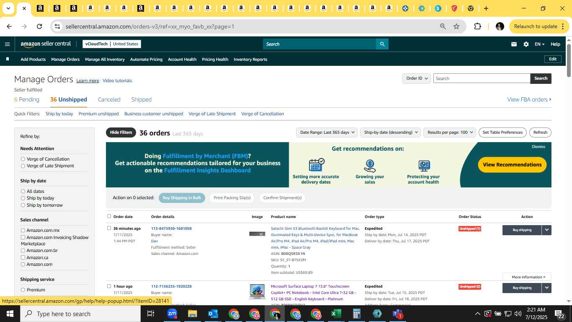572x322 pixels.
Task: Open the Chrome extensions puzzle icon
Action: pyautogui.click(x=477, y=26)
